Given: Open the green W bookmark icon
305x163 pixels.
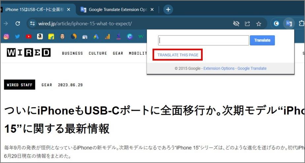Looking at the screenshot, I should [x=141, y=37].
